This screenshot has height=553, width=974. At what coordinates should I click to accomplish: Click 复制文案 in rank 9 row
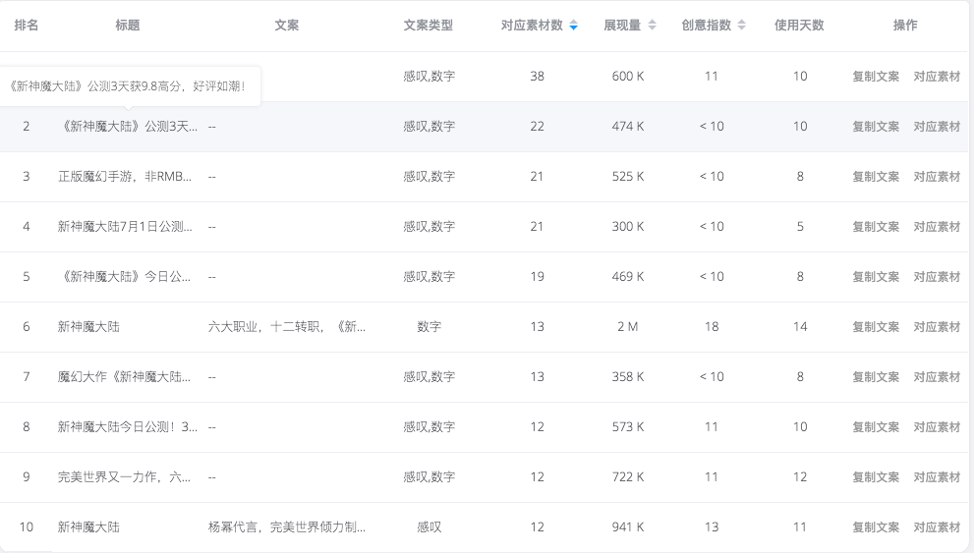click(x=876, y=477)
